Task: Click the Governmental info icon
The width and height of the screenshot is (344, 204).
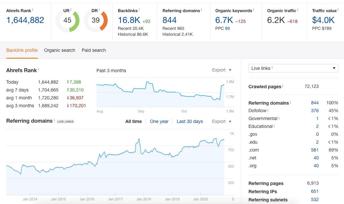Action: coord(279,118)
